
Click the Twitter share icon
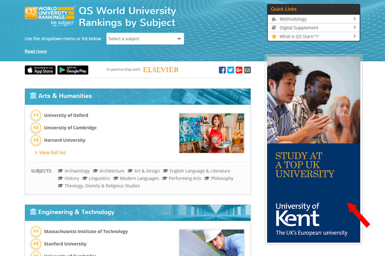coord(231,70)
